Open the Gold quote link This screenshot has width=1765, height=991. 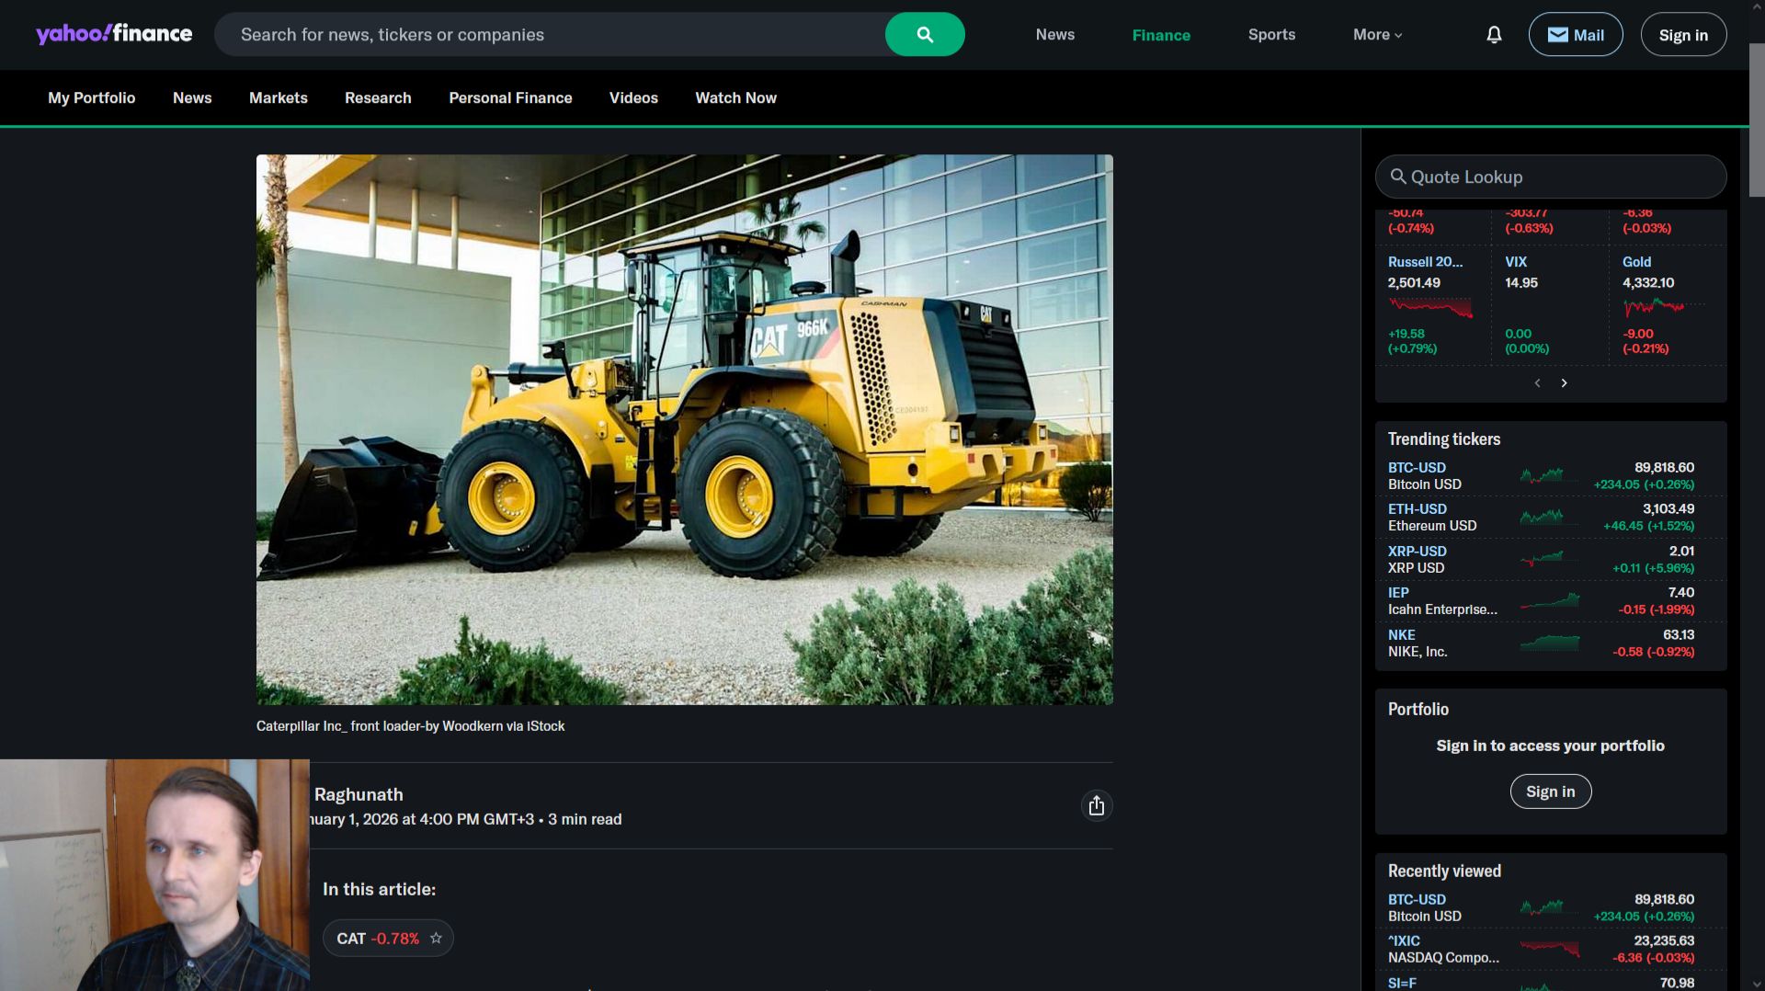1636,262
